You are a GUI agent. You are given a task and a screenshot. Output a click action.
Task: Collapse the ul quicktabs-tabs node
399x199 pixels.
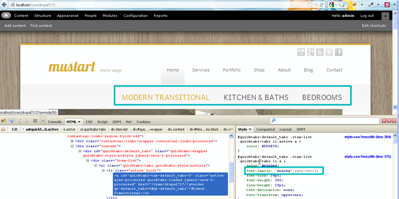pyautogui.click(x=95, y=165)
